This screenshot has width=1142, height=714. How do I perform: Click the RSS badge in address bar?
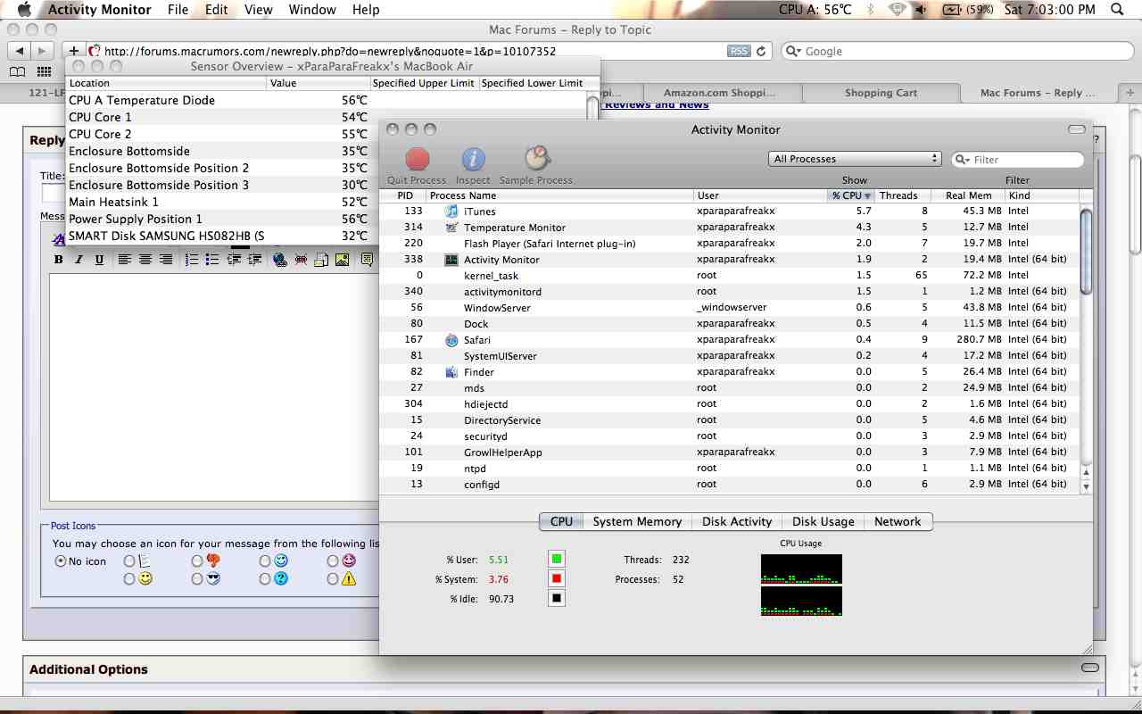(739, 51)
